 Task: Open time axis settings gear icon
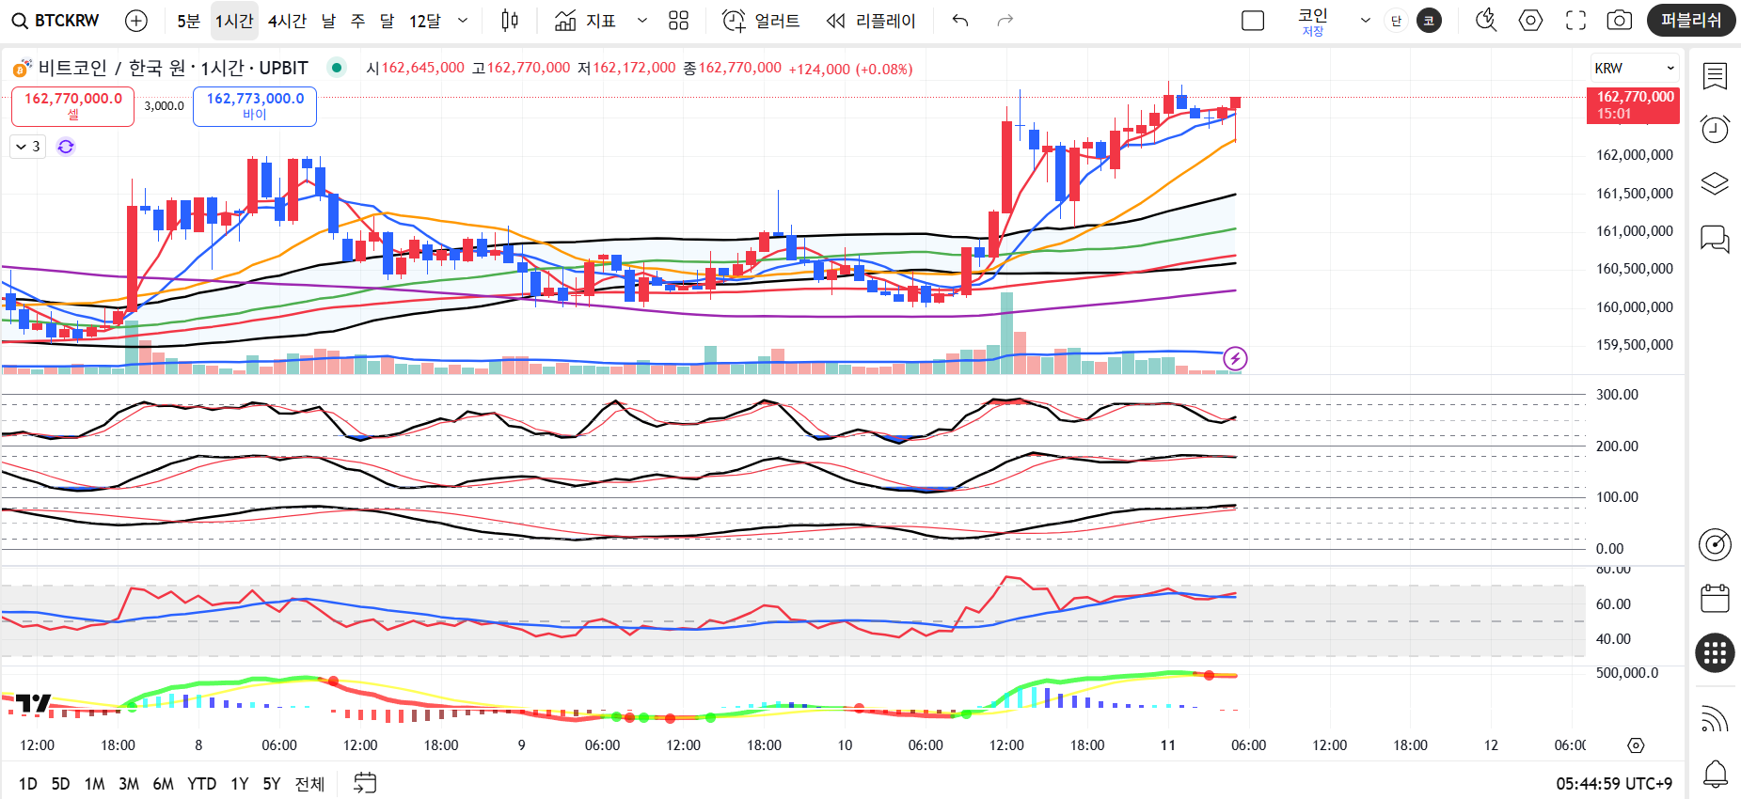[x=1636, y=745]
